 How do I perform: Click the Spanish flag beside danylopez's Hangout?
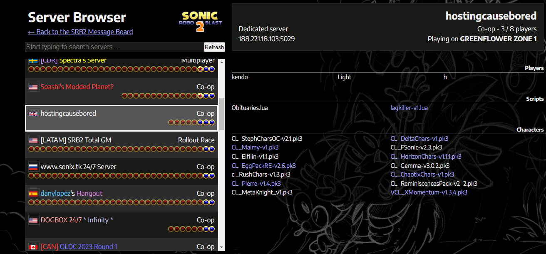tap(34, 194)
